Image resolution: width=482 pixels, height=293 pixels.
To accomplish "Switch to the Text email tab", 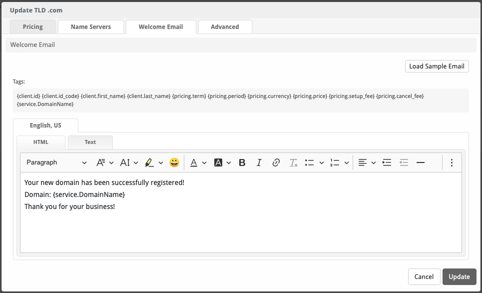I will tap(90, 142).
